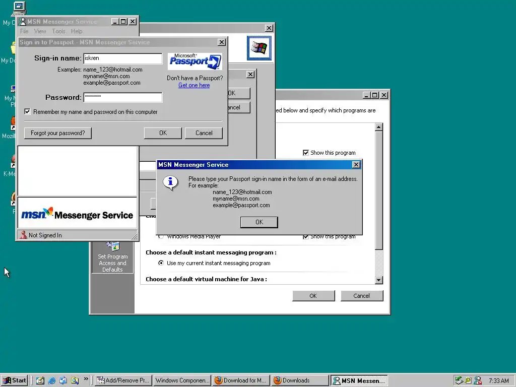
Task: Click the MSN Messenger Service butterfly banner
Action: tap(77, 214)
